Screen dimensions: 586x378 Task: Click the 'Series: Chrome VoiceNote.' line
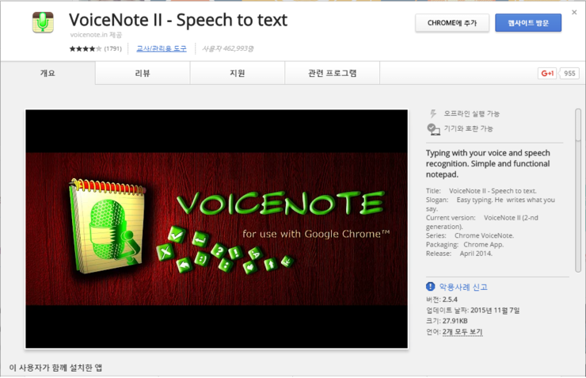[470, 235]
